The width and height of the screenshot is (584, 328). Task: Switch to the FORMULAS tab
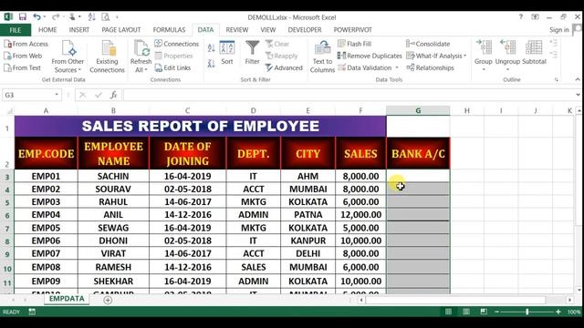coord(169,30)
